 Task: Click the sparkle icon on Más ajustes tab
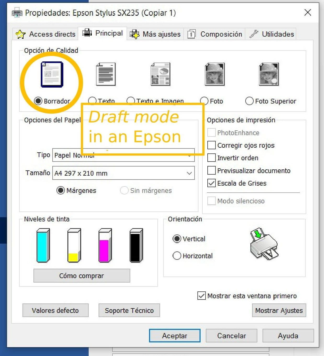click(x=135, y=34)
